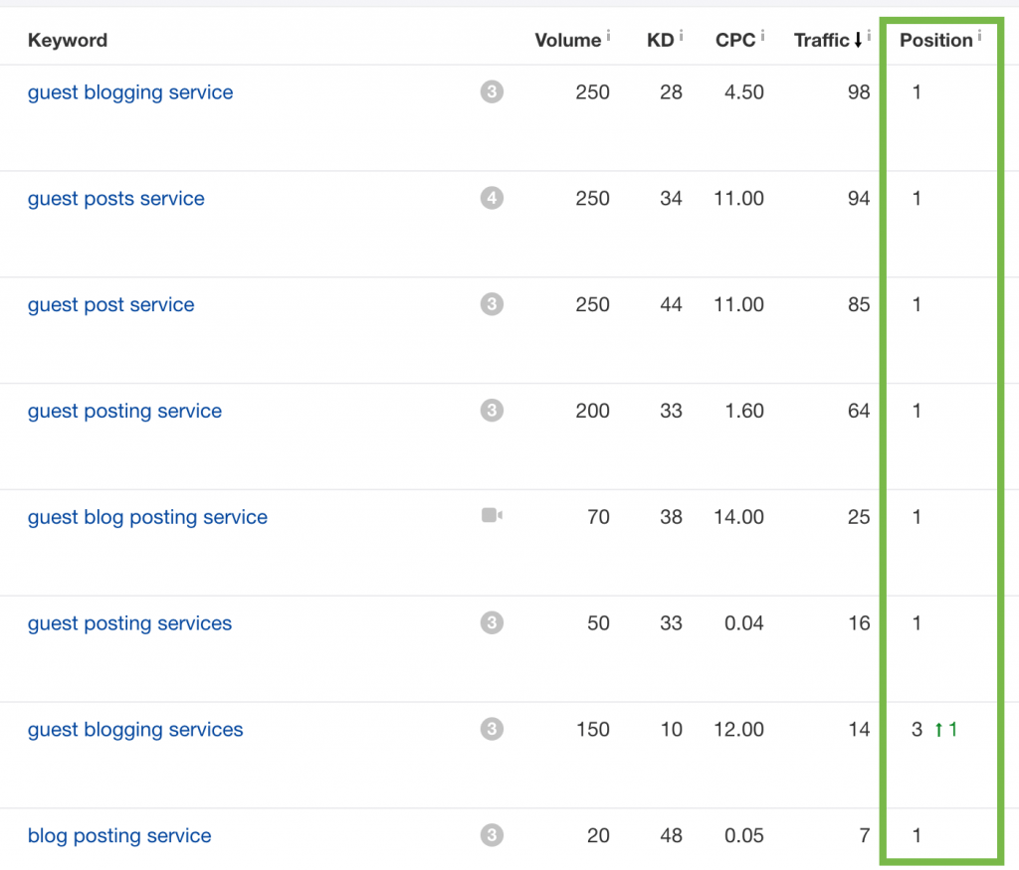Viewport: 1019px width, 870px height.
Task: Select KD value 44
Action: pos(672,304)
